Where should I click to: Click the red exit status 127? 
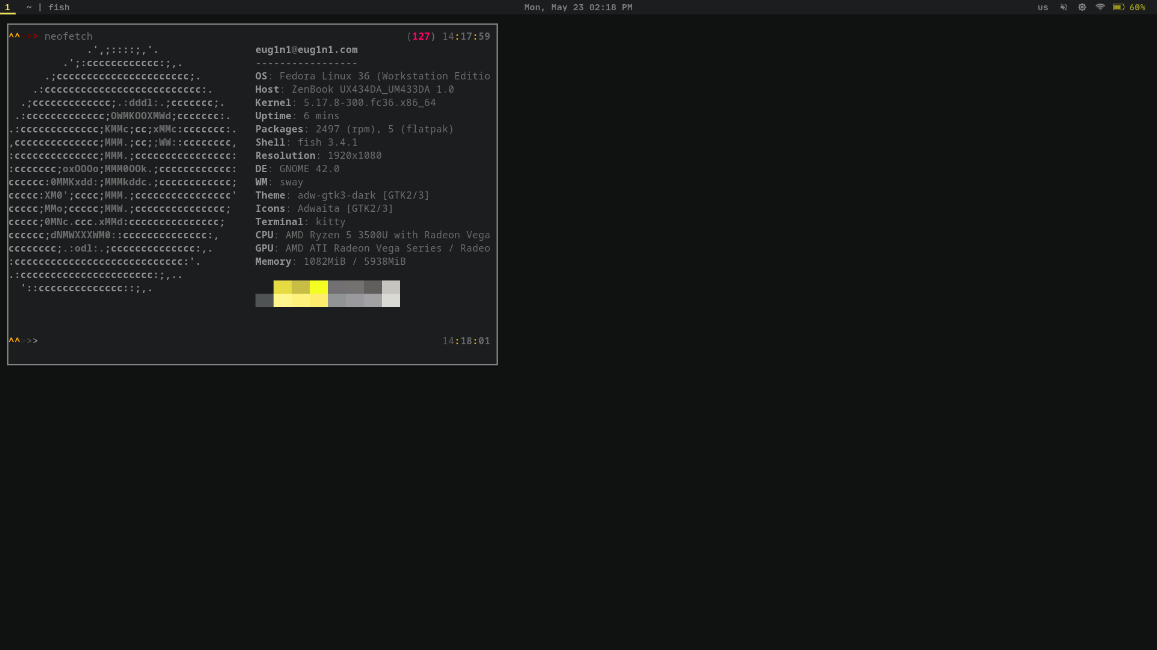421,36
